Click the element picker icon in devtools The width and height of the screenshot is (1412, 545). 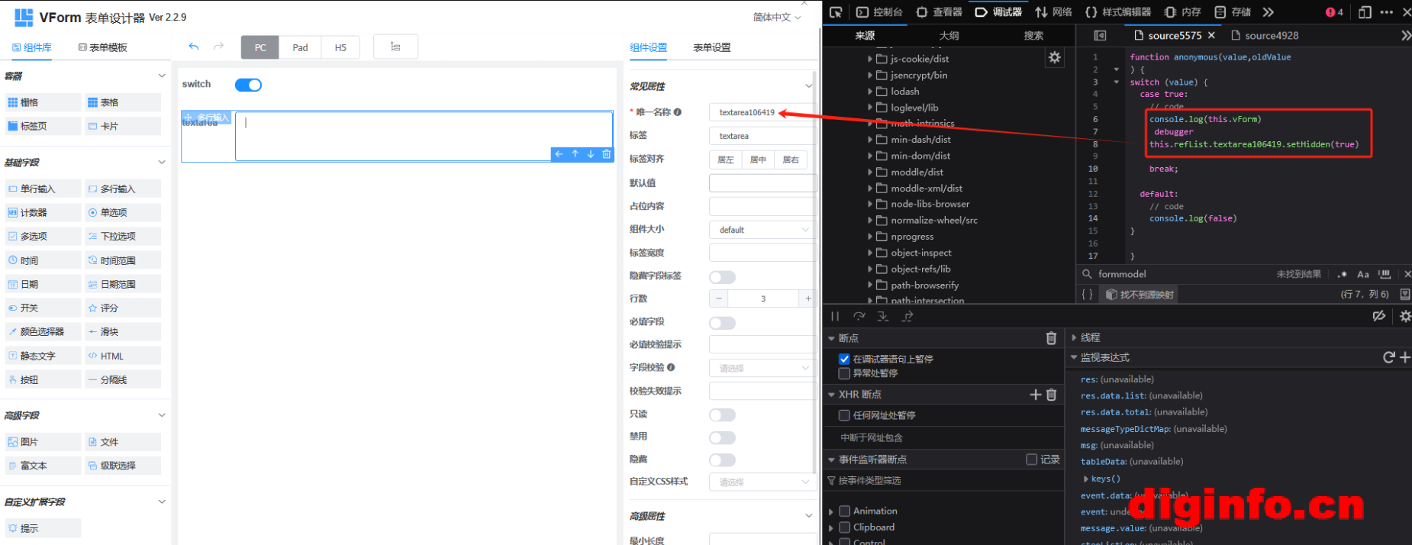836,12
